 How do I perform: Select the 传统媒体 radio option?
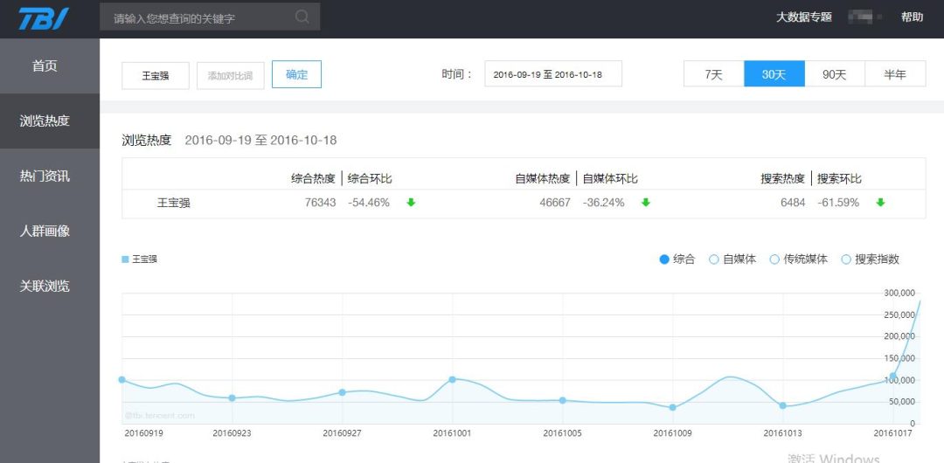point(774,259)
